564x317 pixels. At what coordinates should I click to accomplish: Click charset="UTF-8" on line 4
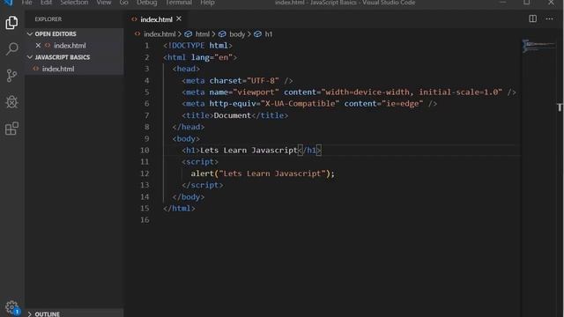pos(244,80)
